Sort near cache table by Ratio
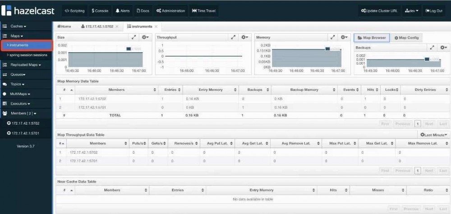The height and width of the screenshot is (214, 451). pyautogui.click(x=428, y=190)
